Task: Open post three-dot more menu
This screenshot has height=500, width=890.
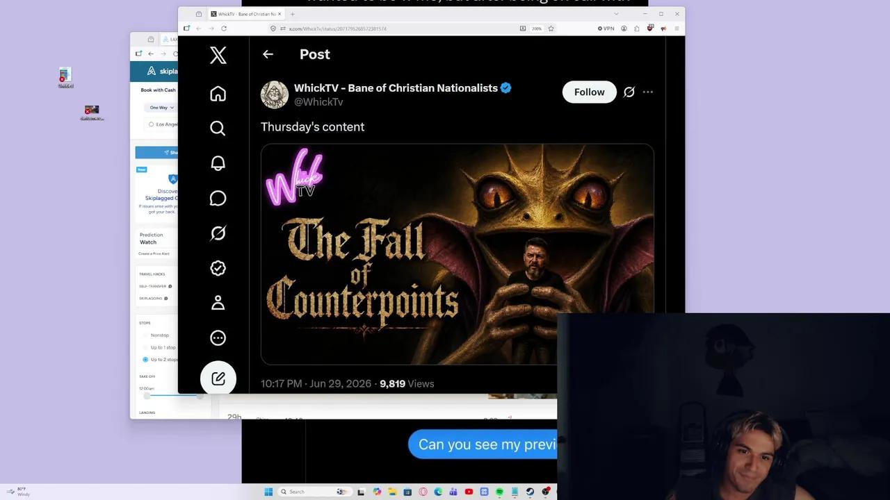Action: 648,92
